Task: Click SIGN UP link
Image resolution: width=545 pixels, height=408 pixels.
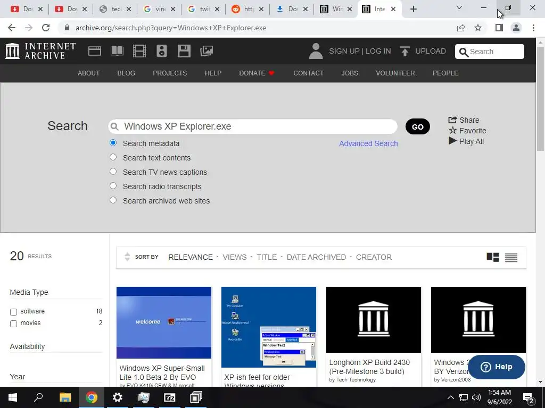Action: point(344,52)
